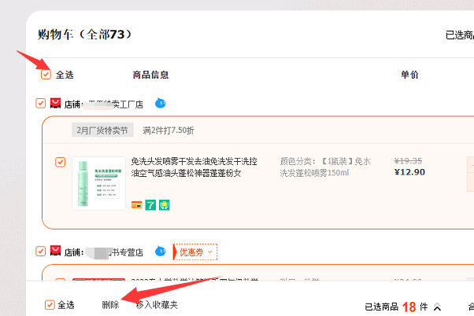This screenshot has height=316, width=474.
Task: Click the green consumer protection badge icon
Action: point(165,205)
